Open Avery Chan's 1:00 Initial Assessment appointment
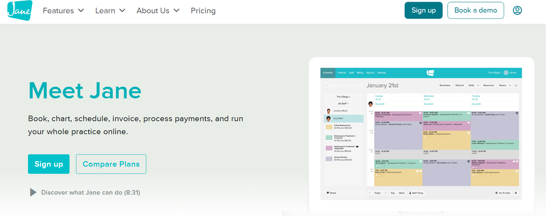Image resolution: width=546 pixels, height=216 pixels. tap(398, 177)
